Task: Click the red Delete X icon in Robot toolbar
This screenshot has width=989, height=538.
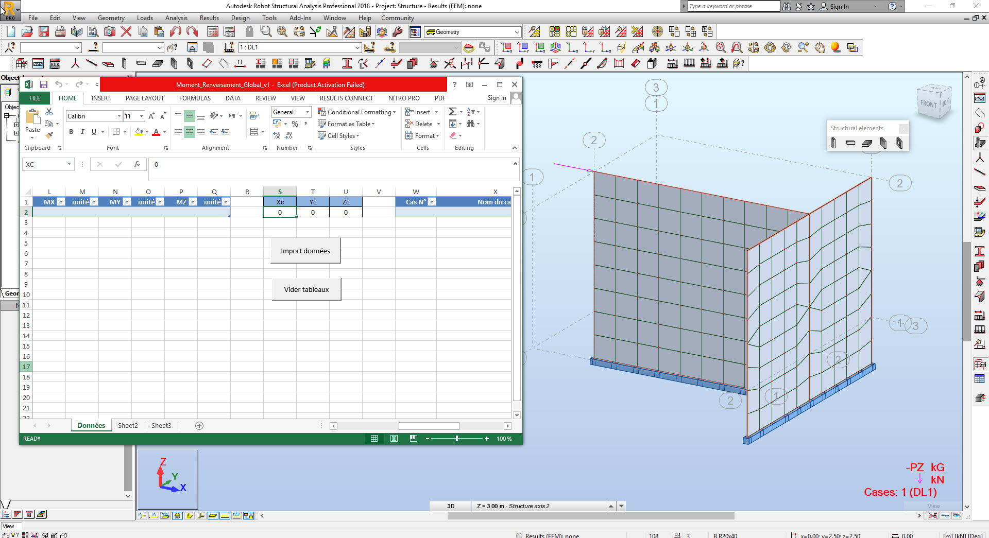Action: (126, 32)
